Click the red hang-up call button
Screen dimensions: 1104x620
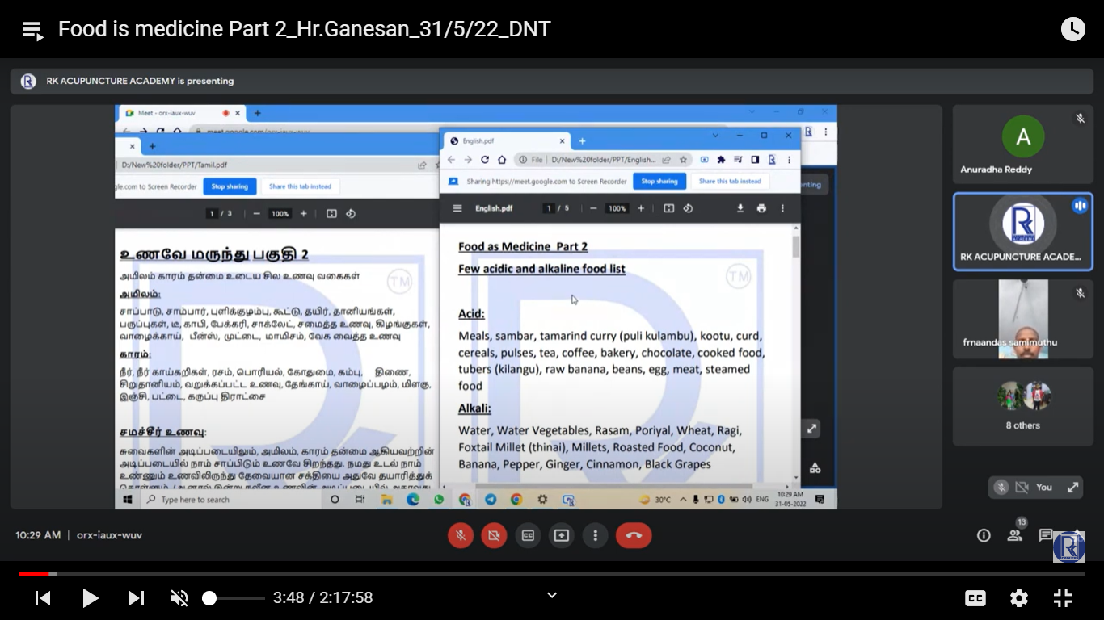pos(633,535)
